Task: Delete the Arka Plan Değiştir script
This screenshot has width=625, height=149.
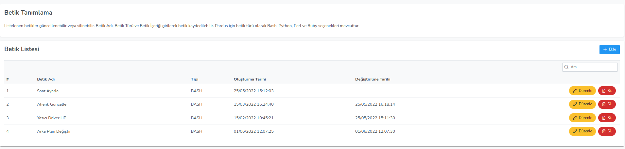Action: [x=607, y=131]
